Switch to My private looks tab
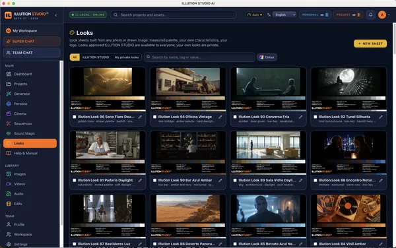The height and width of the screenshot is (248, 396). click(x=127, y=57)
